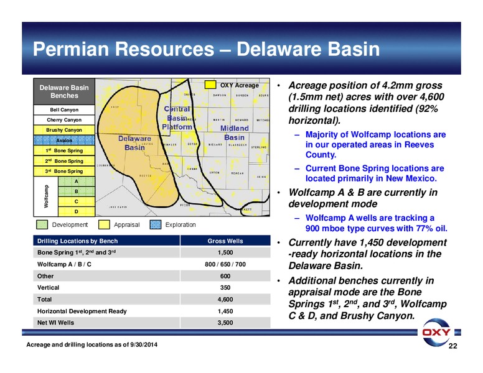The height and width of the screenshot is (373, 483).
Task: Click Wolfcamp bench cell 'A'
Action: pyautogui.click(x=77, y=182)
